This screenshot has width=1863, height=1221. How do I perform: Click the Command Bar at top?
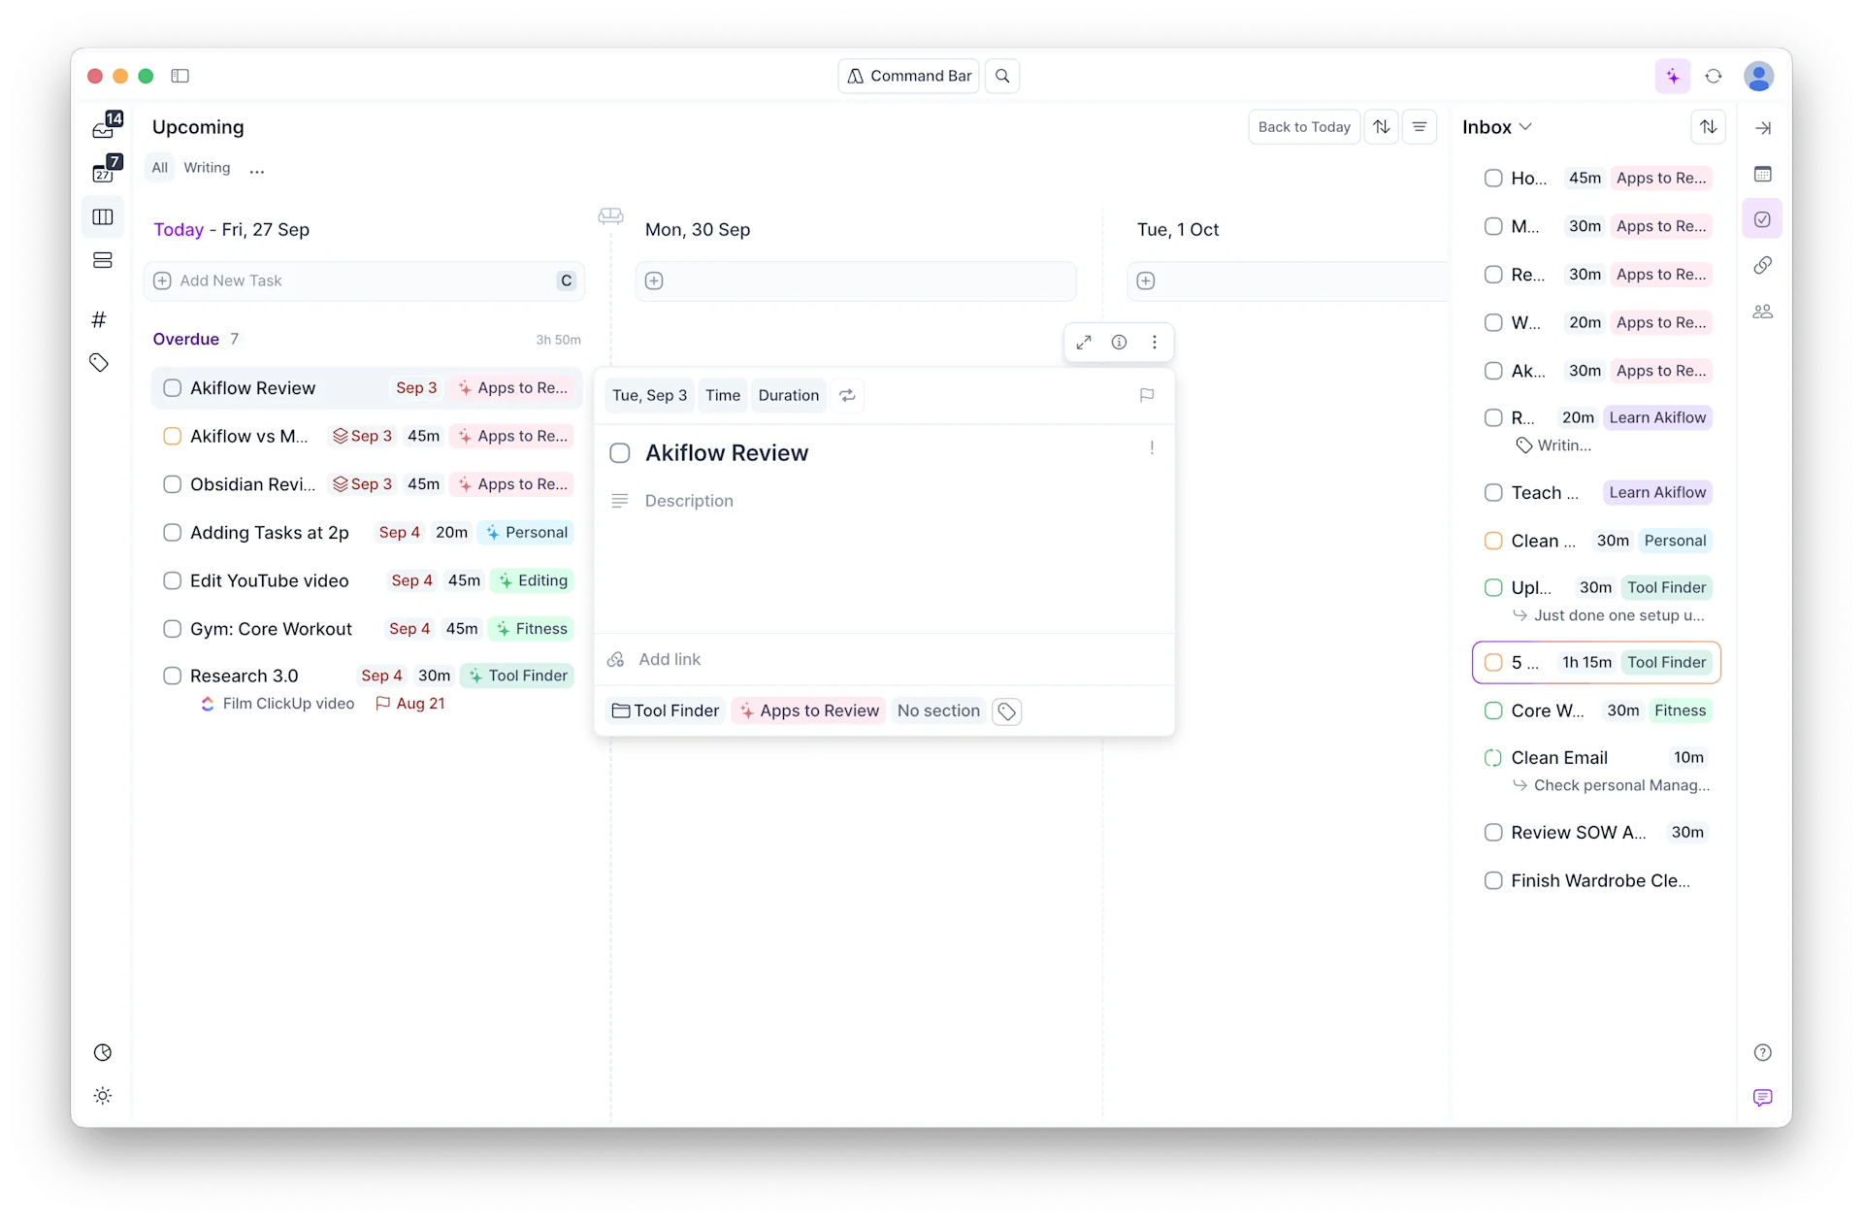[x=909, y=76]
